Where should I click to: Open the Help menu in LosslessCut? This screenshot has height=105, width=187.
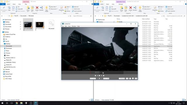78,26
